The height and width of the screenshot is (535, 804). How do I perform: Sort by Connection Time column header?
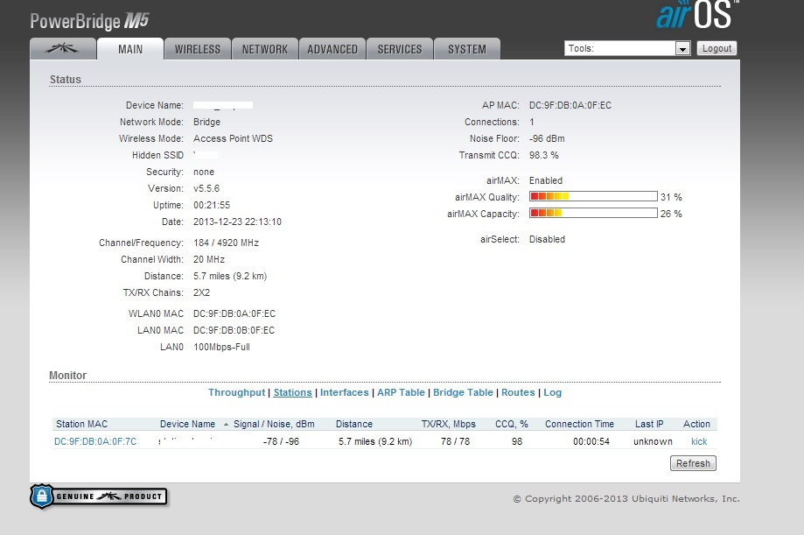click(x=579, y=424)
